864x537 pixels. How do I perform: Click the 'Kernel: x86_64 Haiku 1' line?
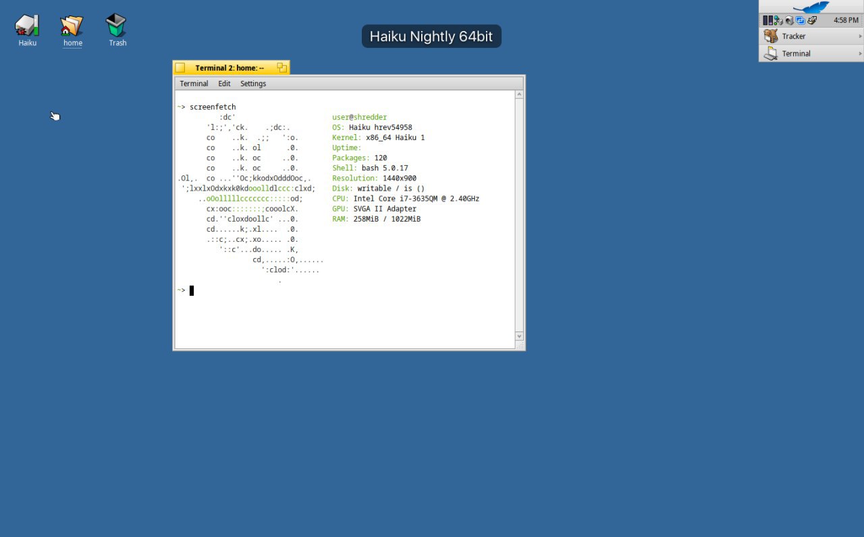click(x=378, y=137)
